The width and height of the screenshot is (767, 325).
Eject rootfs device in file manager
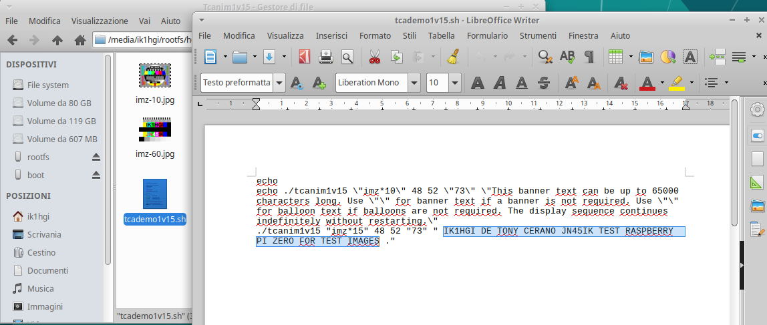point(96,157)
